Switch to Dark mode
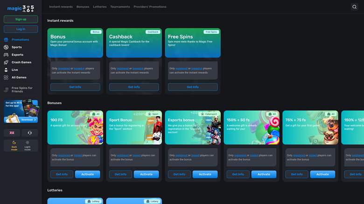 14,145
